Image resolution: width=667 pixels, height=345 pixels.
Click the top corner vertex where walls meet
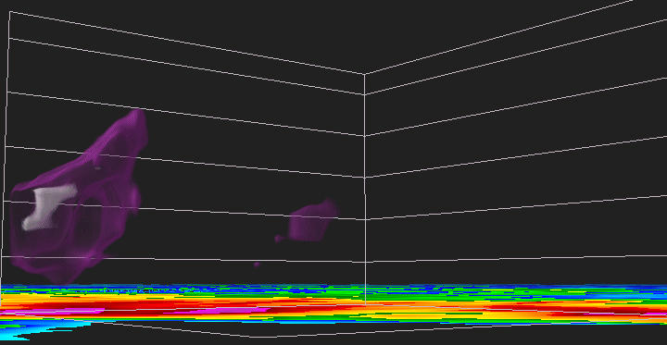tap(364, 74)
